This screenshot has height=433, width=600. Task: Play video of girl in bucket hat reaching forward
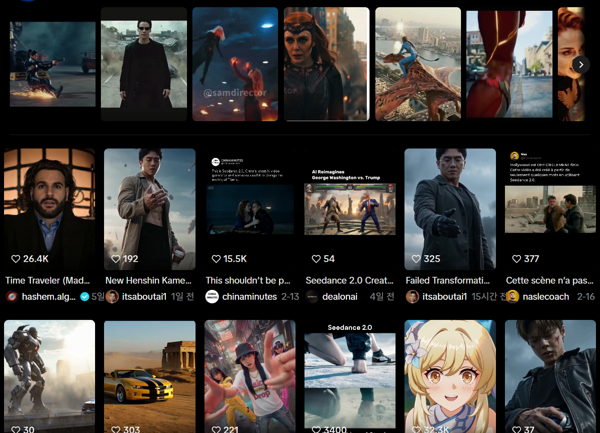[x=250, y=376]
